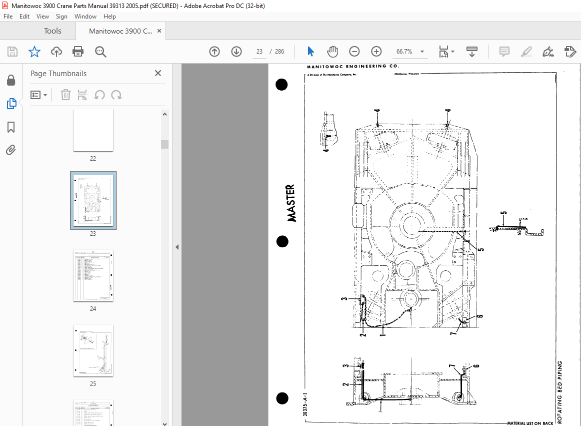Image resolution: width=581 pixels, height=426 pixels.
Task: Zoom in with plus button
Action: tap(376, 52)
